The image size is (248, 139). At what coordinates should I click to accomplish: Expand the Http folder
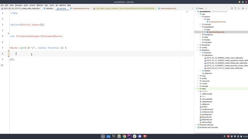(x=200, y=37)
